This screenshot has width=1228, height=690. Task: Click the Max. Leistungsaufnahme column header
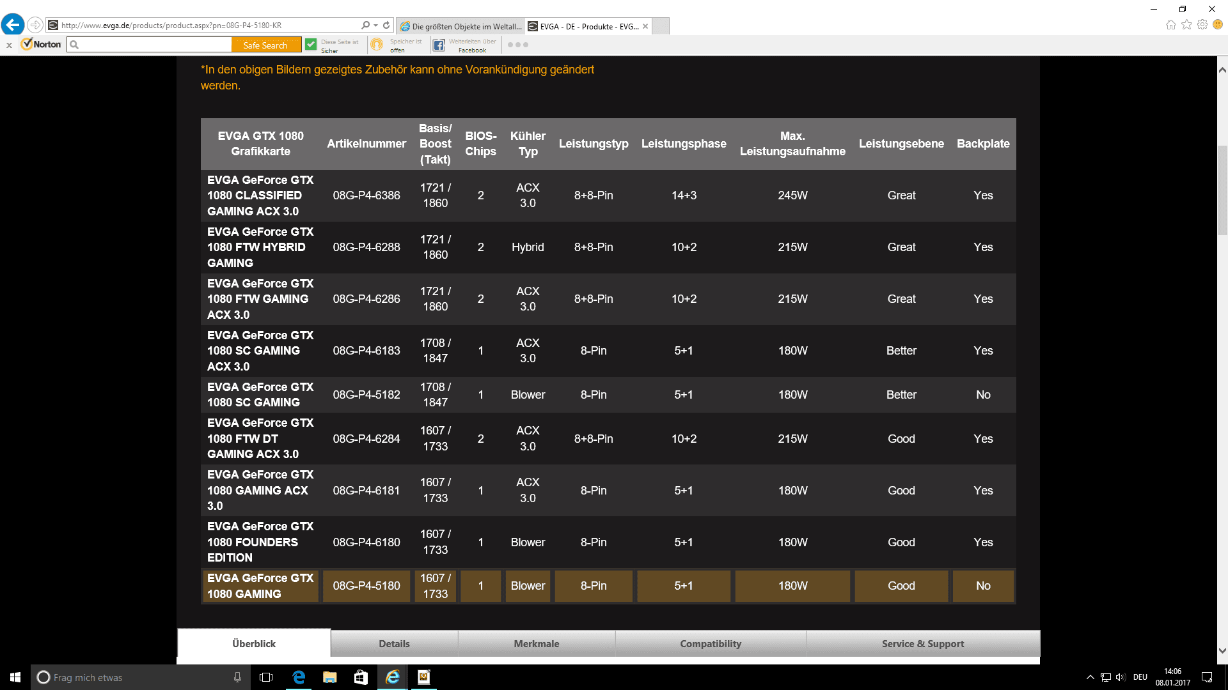click(x=792, y=144)
